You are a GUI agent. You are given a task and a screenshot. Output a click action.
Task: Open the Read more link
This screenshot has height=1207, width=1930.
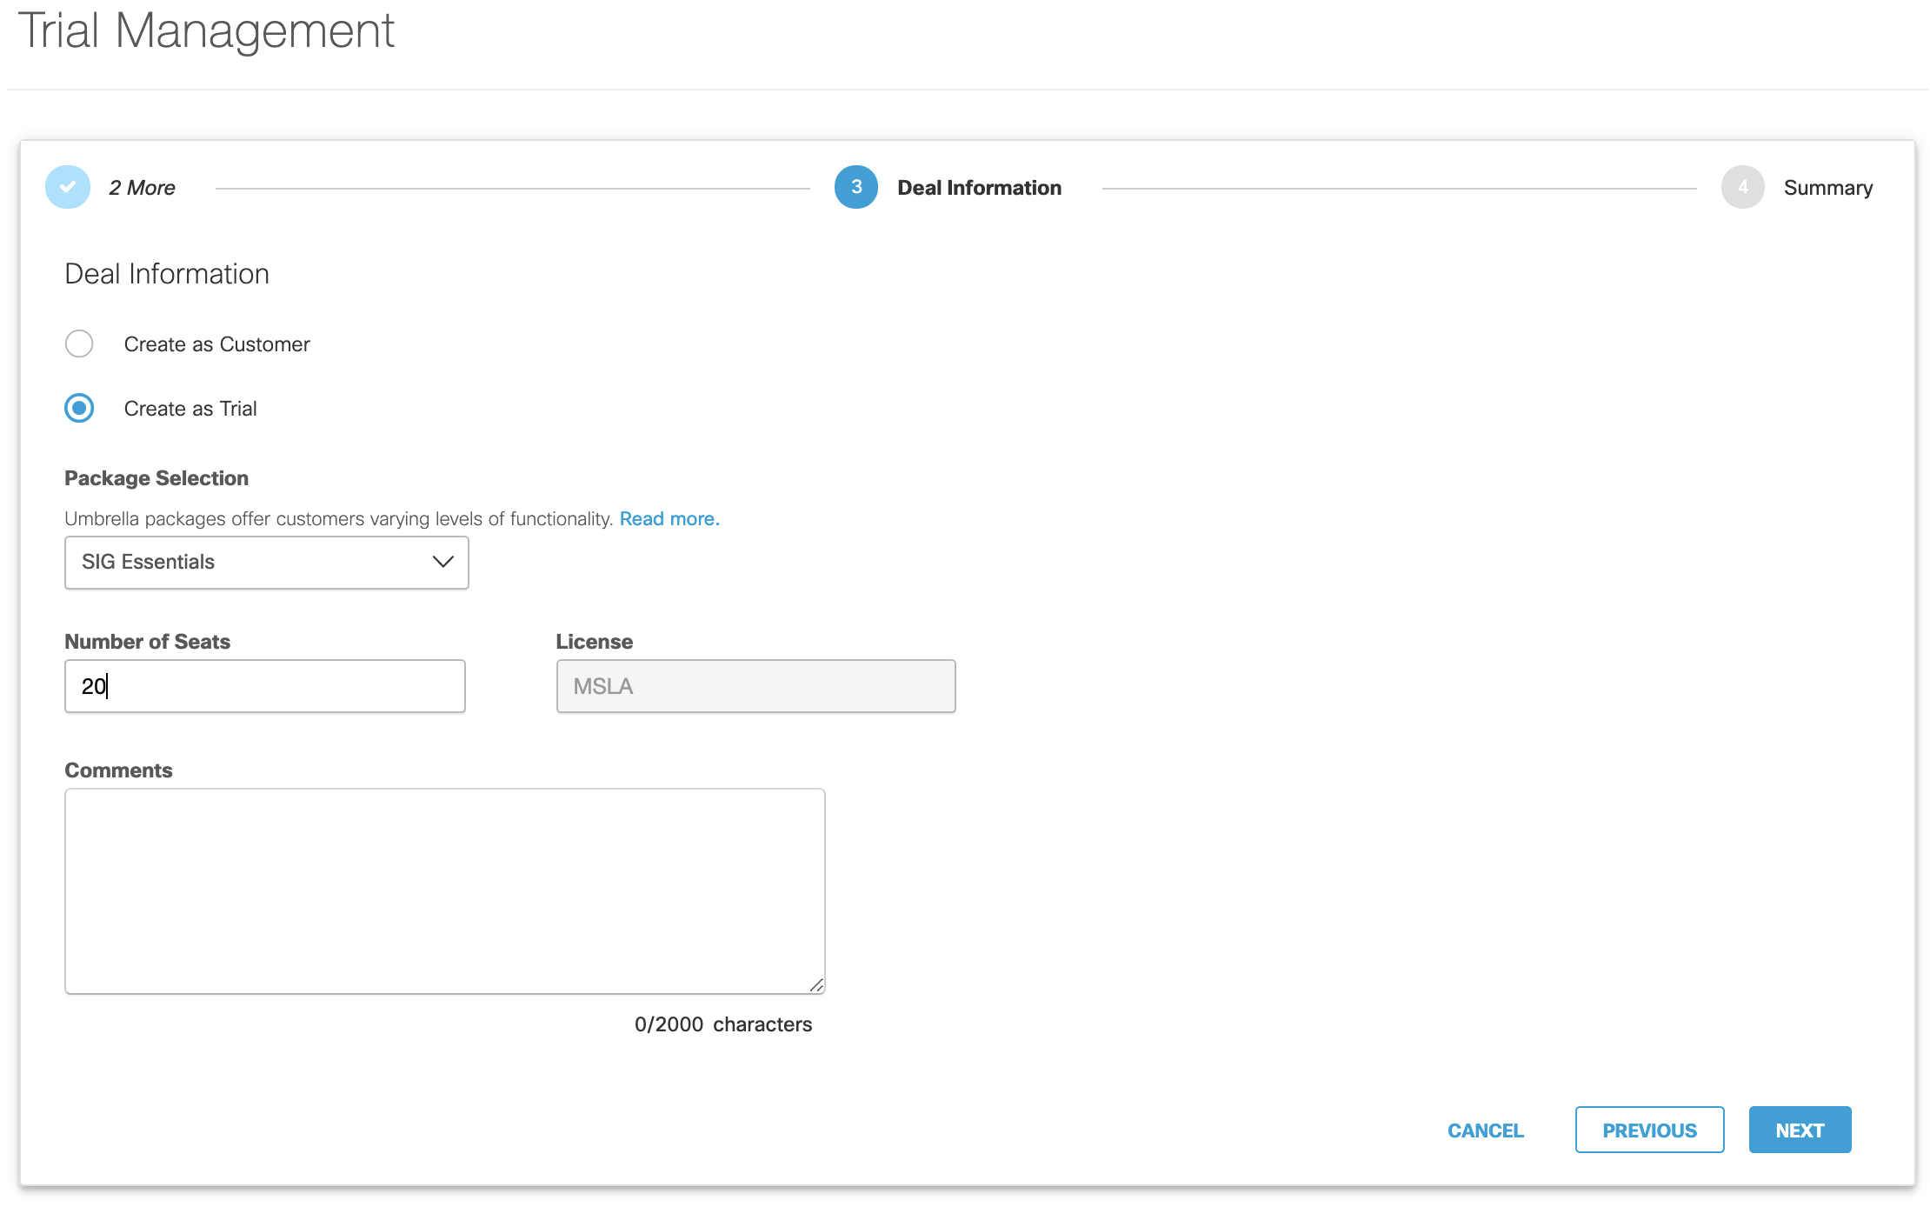coord(669,518)
